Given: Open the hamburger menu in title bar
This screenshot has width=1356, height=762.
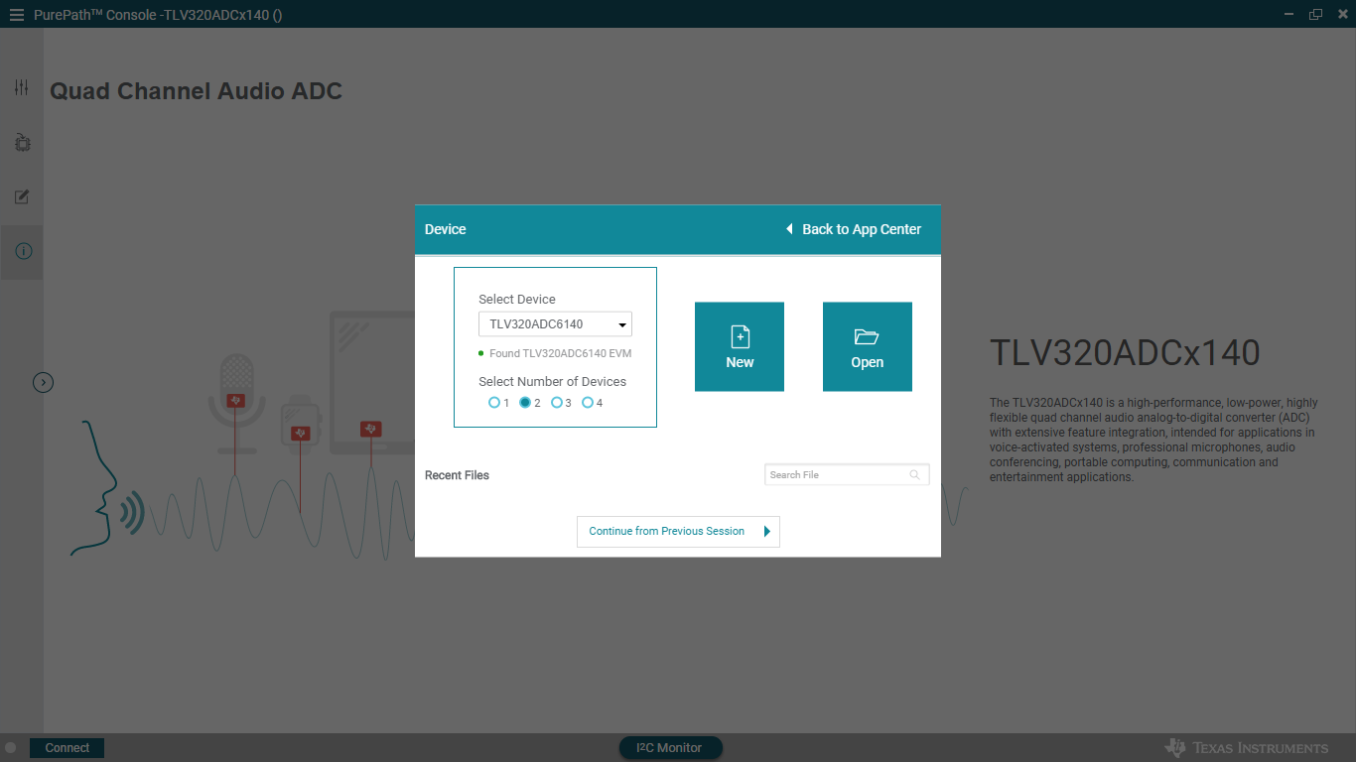Looking at the screenshot, I should click(x=16, y=15).
